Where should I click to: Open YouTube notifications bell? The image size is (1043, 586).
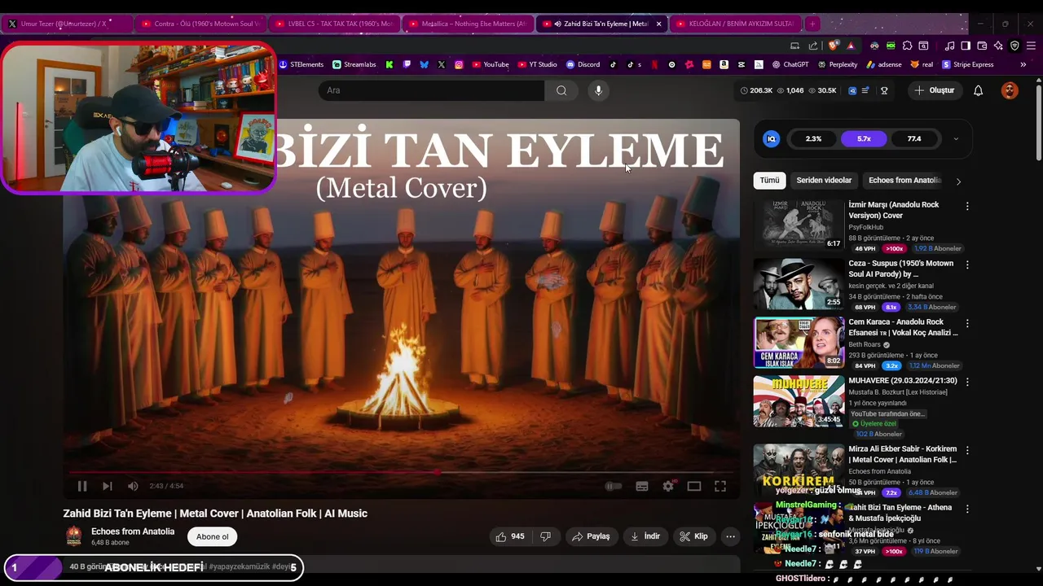(x=979, y=90)
